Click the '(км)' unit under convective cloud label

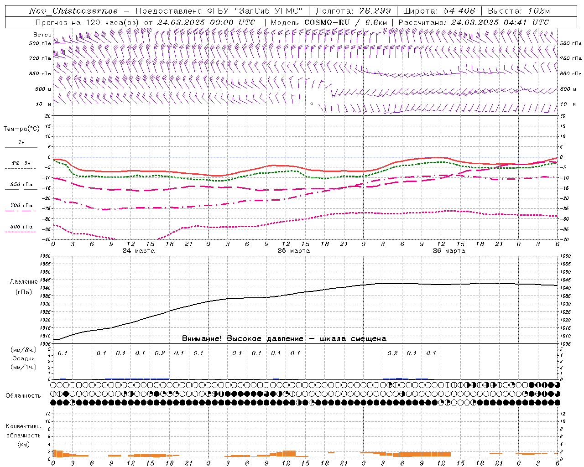23,444
